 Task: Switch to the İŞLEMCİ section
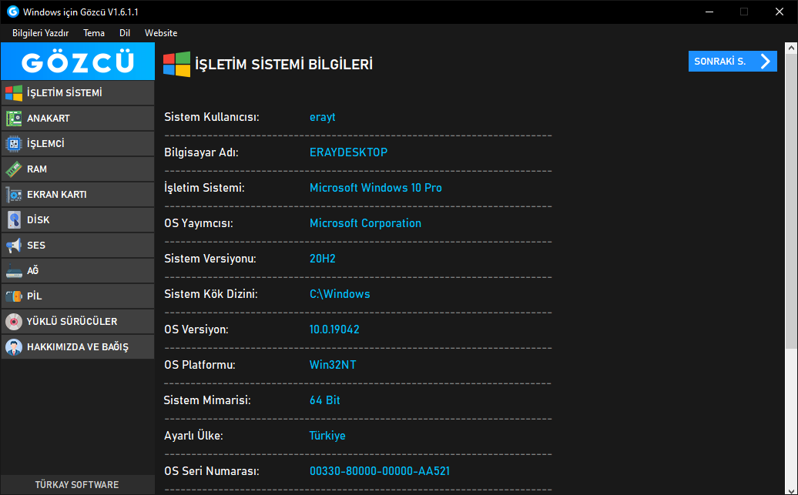click(x=78, y=144)
